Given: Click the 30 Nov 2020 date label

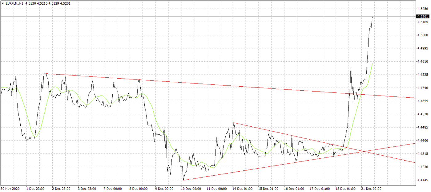Looking at the screenshot, I should click(10, 189).
